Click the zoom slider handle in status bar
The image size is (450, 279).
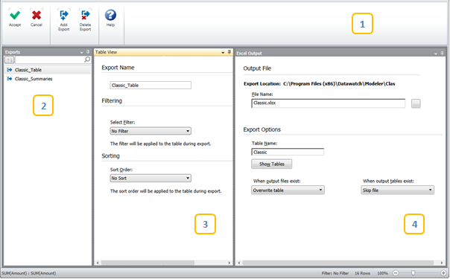coord(413,273)
